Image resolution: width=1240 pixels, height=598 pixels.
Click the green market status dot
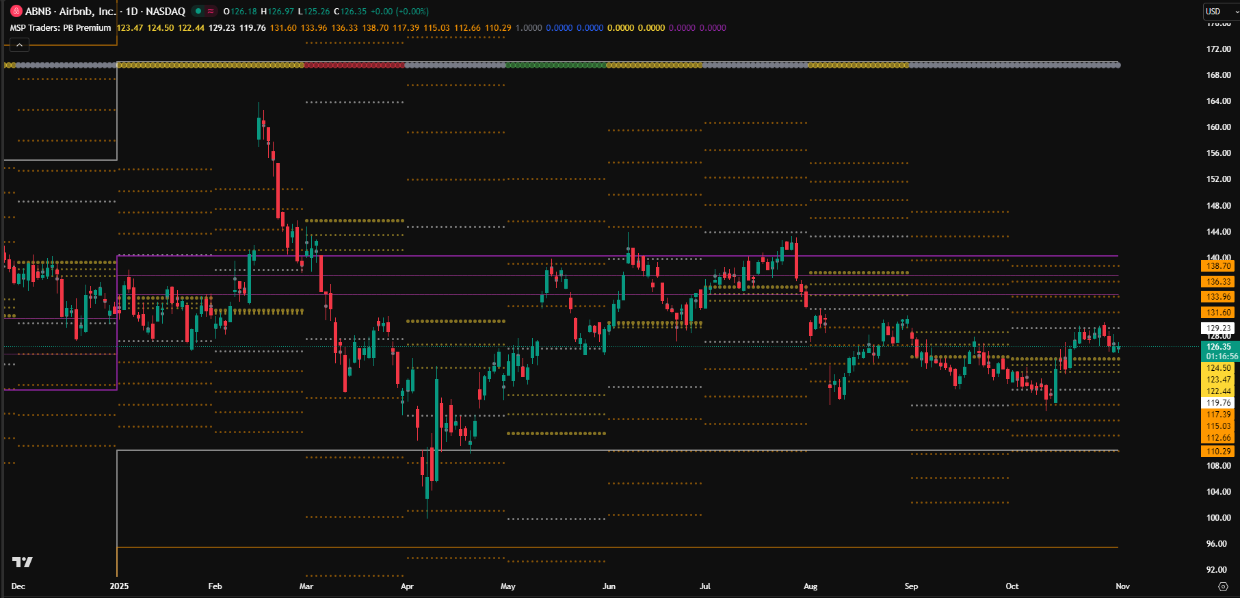(x=198, y=12)
